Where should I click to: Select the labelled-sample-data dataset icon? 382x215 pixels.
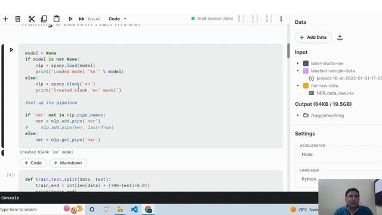(x=306, y=71)
